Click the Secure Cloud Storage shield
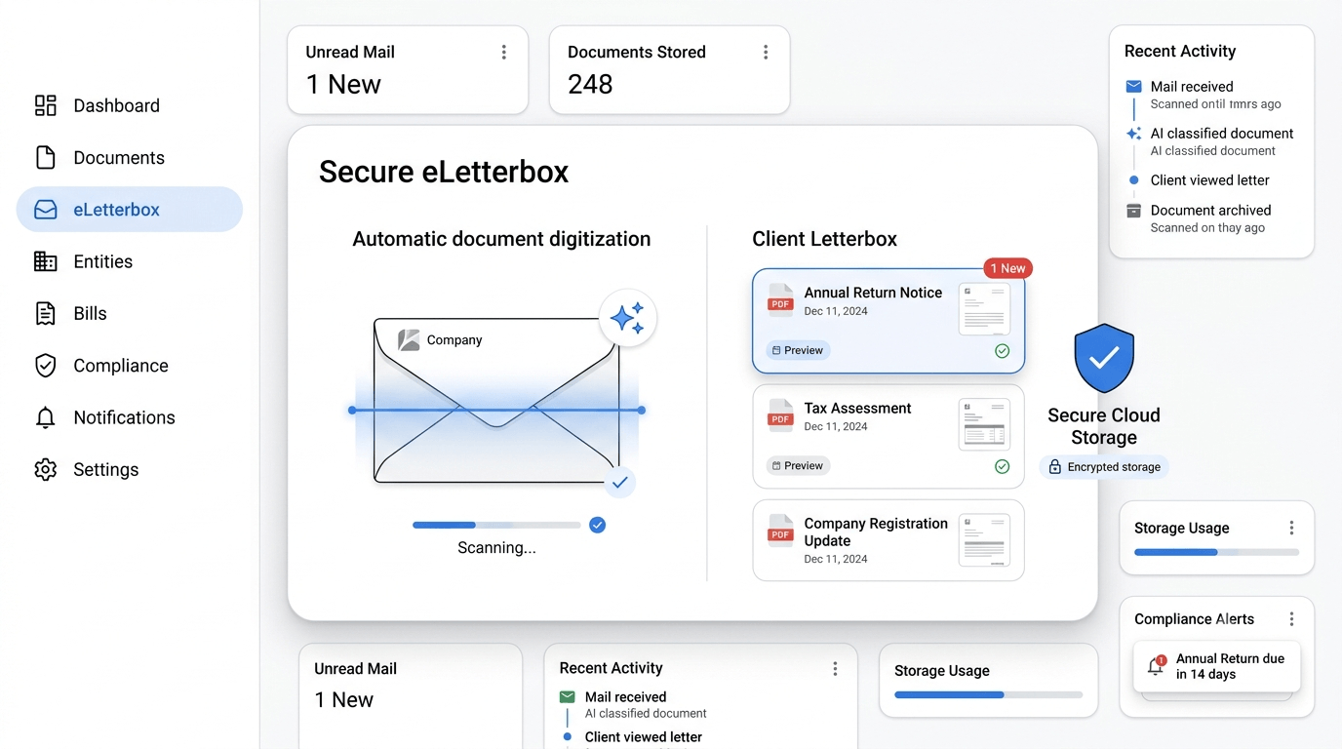This screenshot has width=1342, height=749. click(x=1104, y=359)
